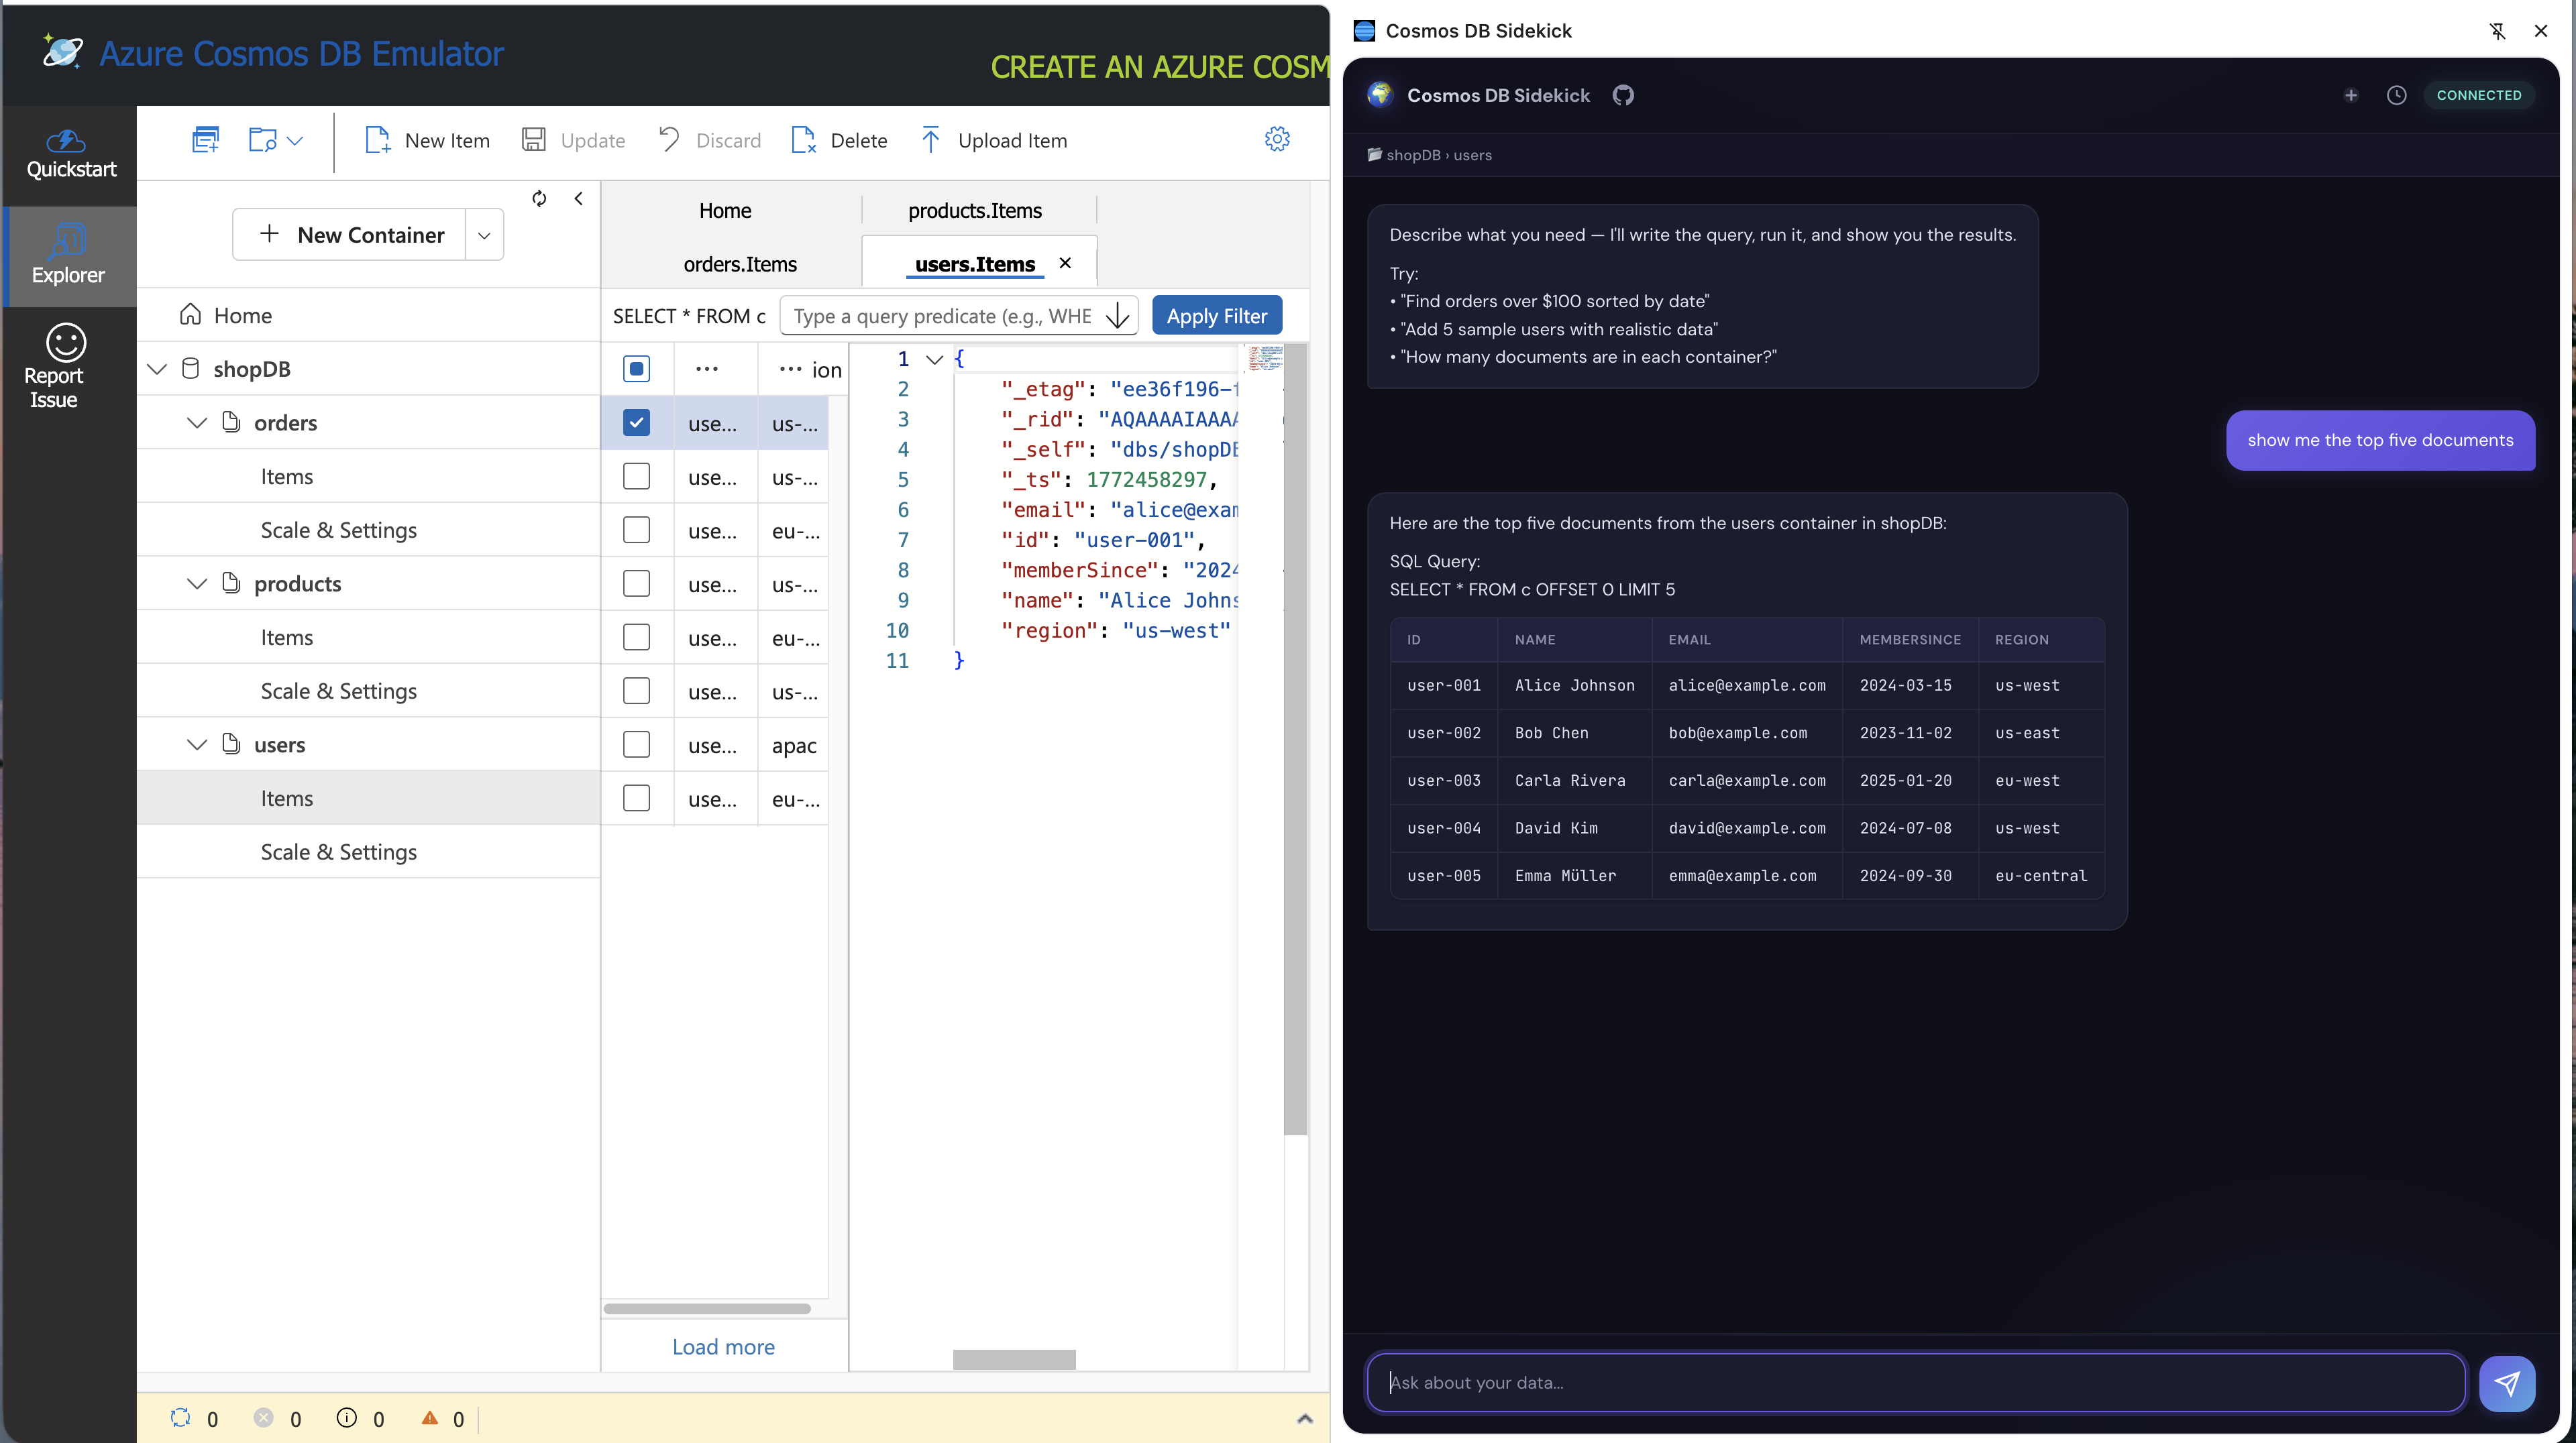Uncheck the selected users item row
Image resolution: width=2576 pixels, height=1443 pixels.
pos(637,422)
